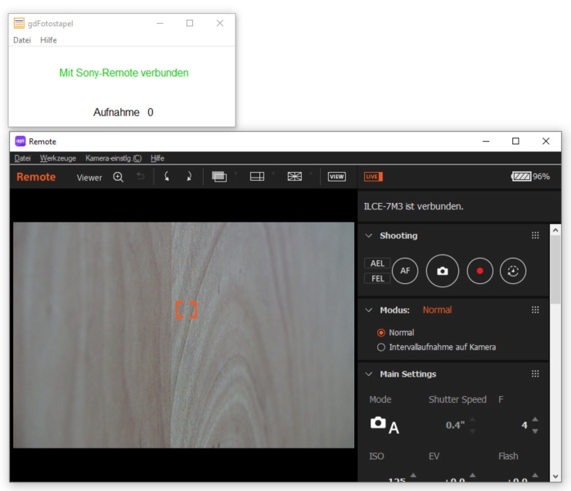Image resolution: width=571 pixels, height=491 pixels.
Task: Rotate live view image right
Action: [188, 177]
